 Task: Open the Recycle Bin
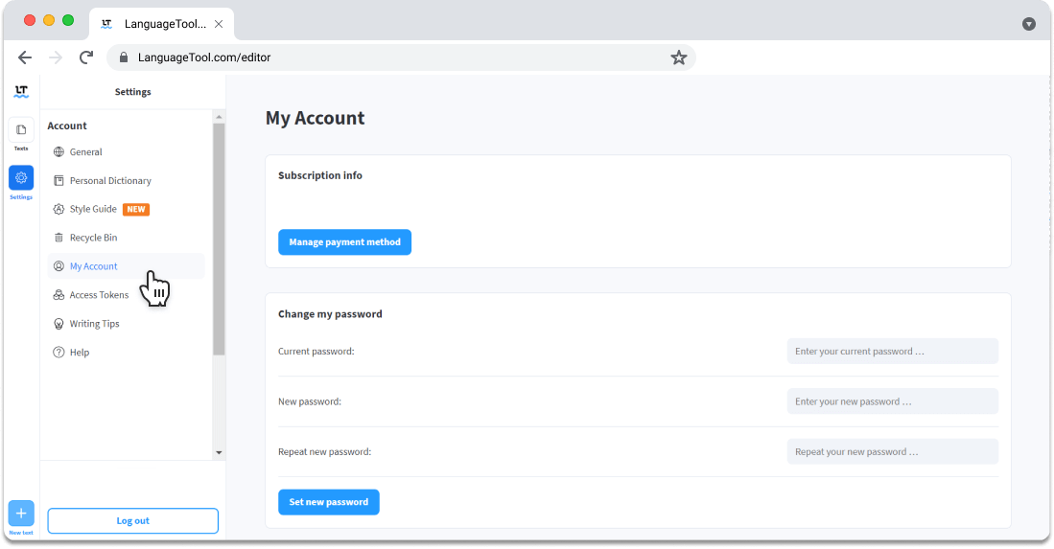tap(93, 238)
